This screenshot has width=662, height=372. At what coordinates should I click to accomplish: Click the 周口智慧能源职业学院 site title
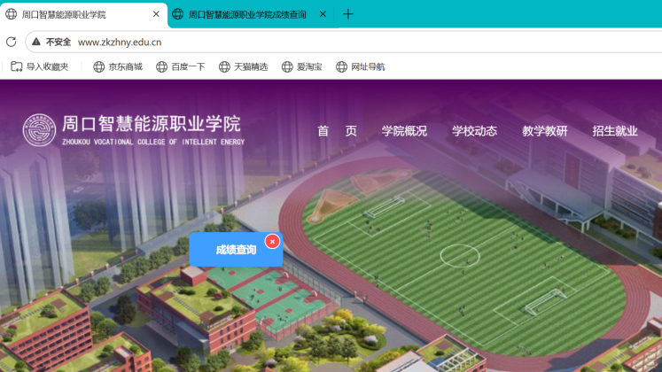click(152, 124)
